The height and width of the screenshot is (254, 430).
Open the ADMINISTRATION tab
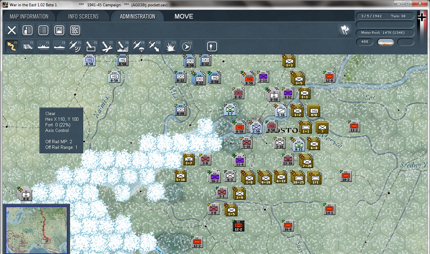pos(138,17)
